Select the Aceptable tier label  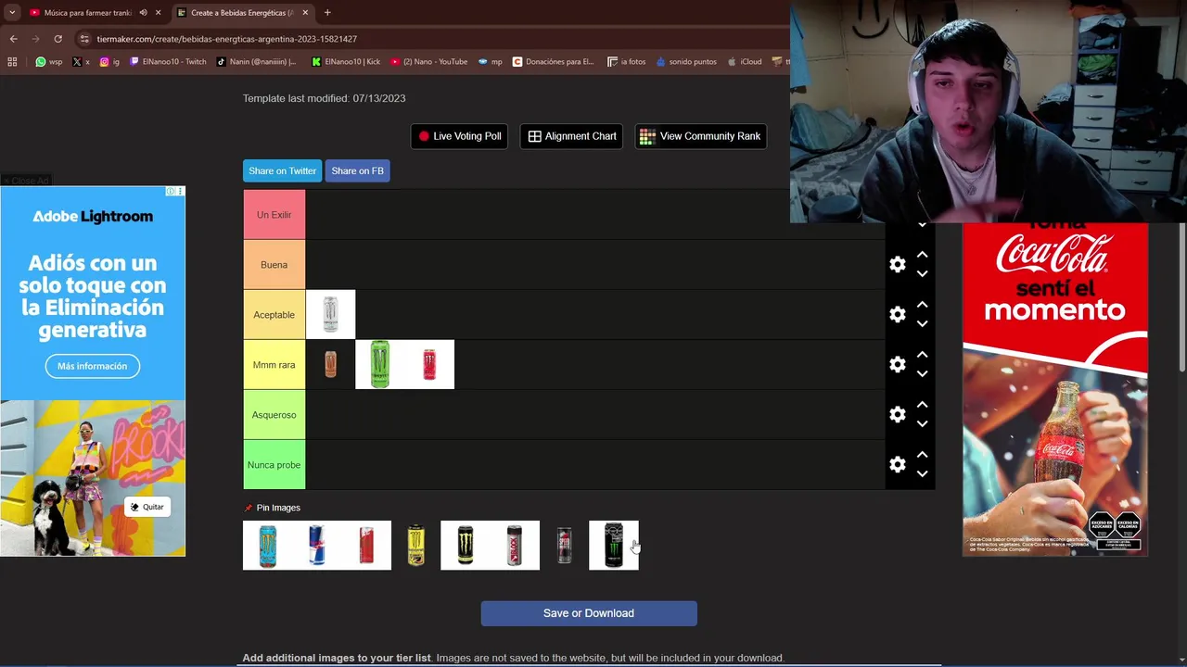pos(274,315)
